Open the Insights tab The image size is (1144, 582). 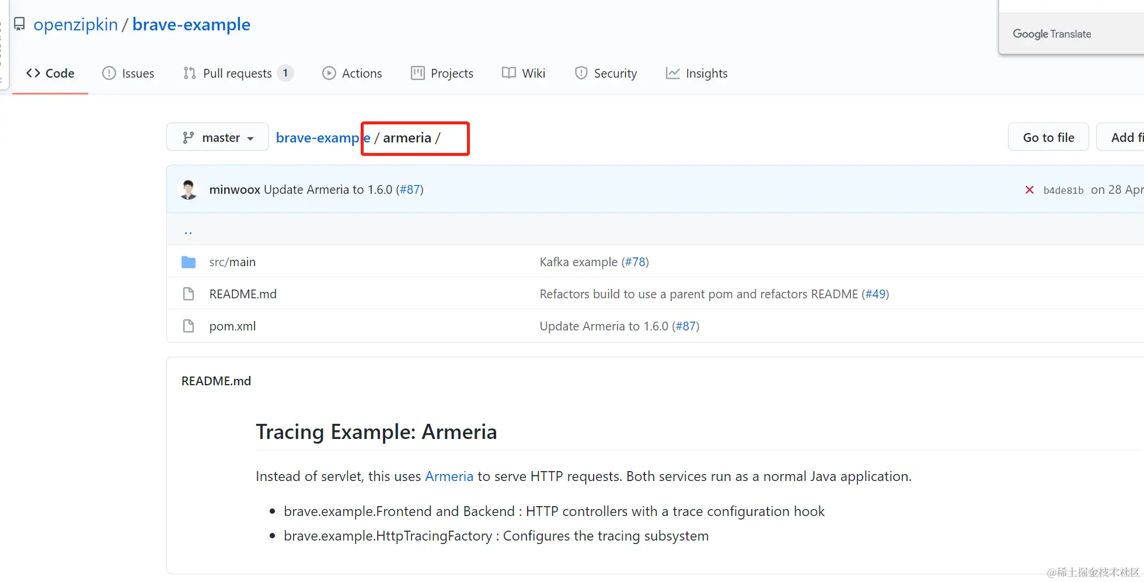(697, 74)
